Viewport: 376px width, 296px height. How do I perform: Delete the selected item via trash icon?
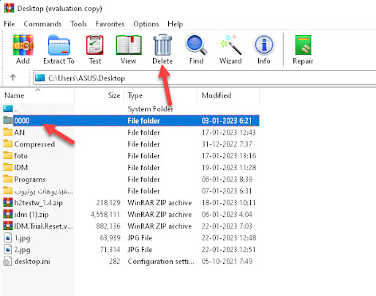pyautogui.click(x=162, y=49)
